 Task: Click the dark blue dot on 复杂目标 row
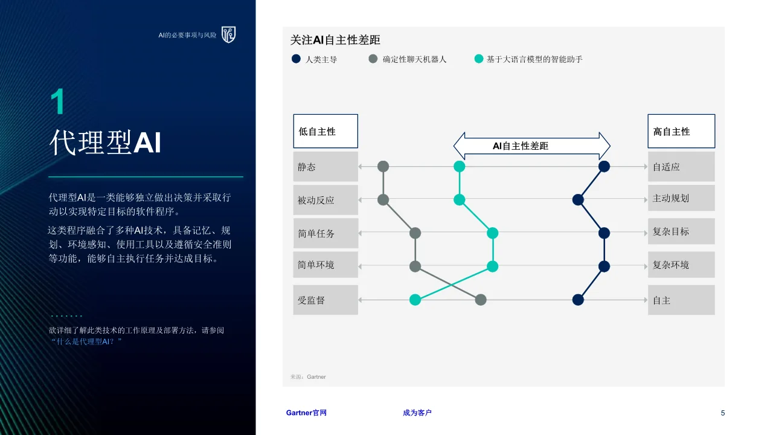604,233
